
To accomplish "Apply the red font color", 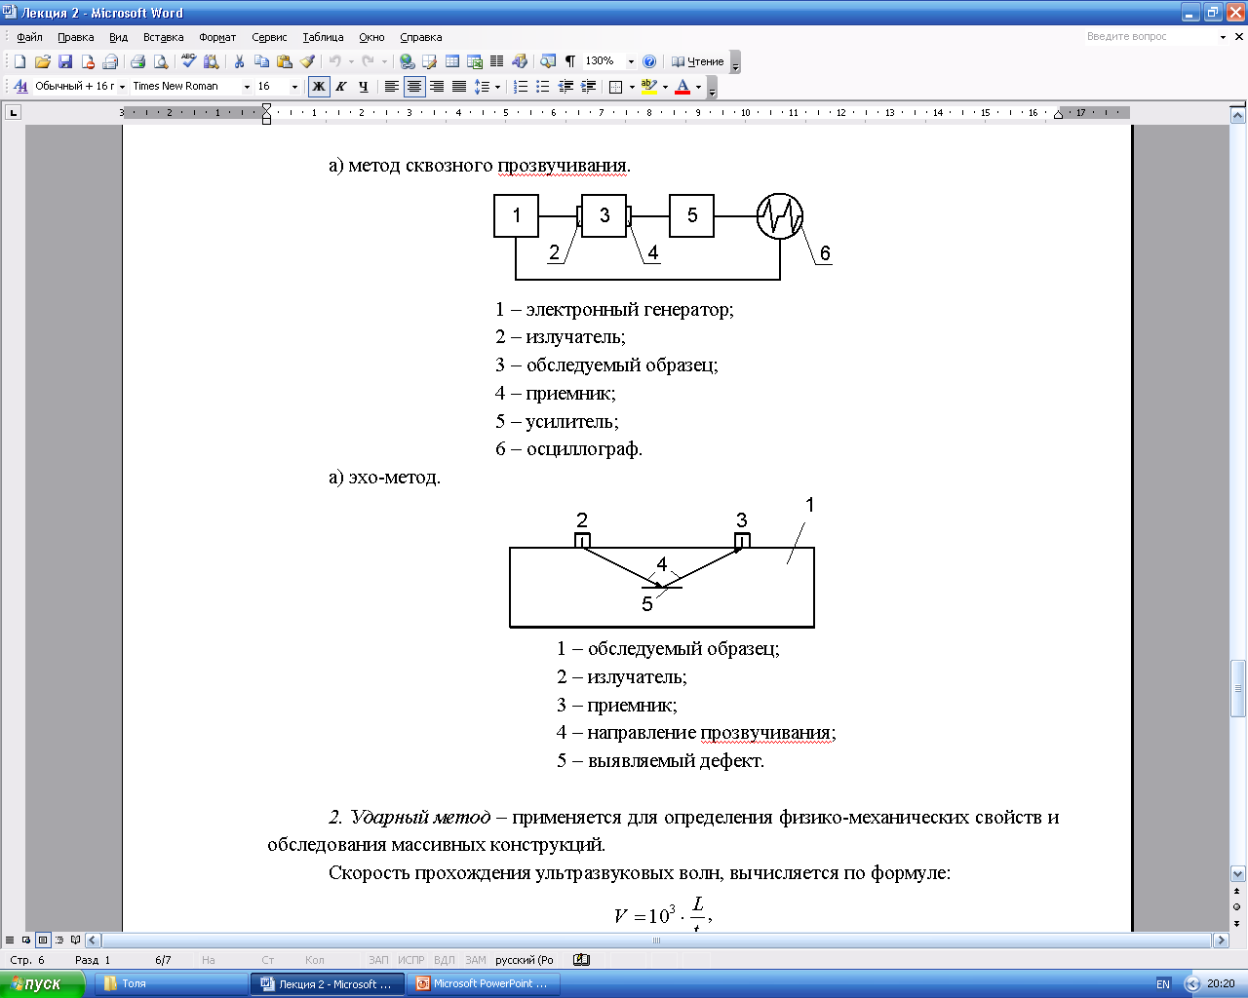I will (x=682, y=87).
